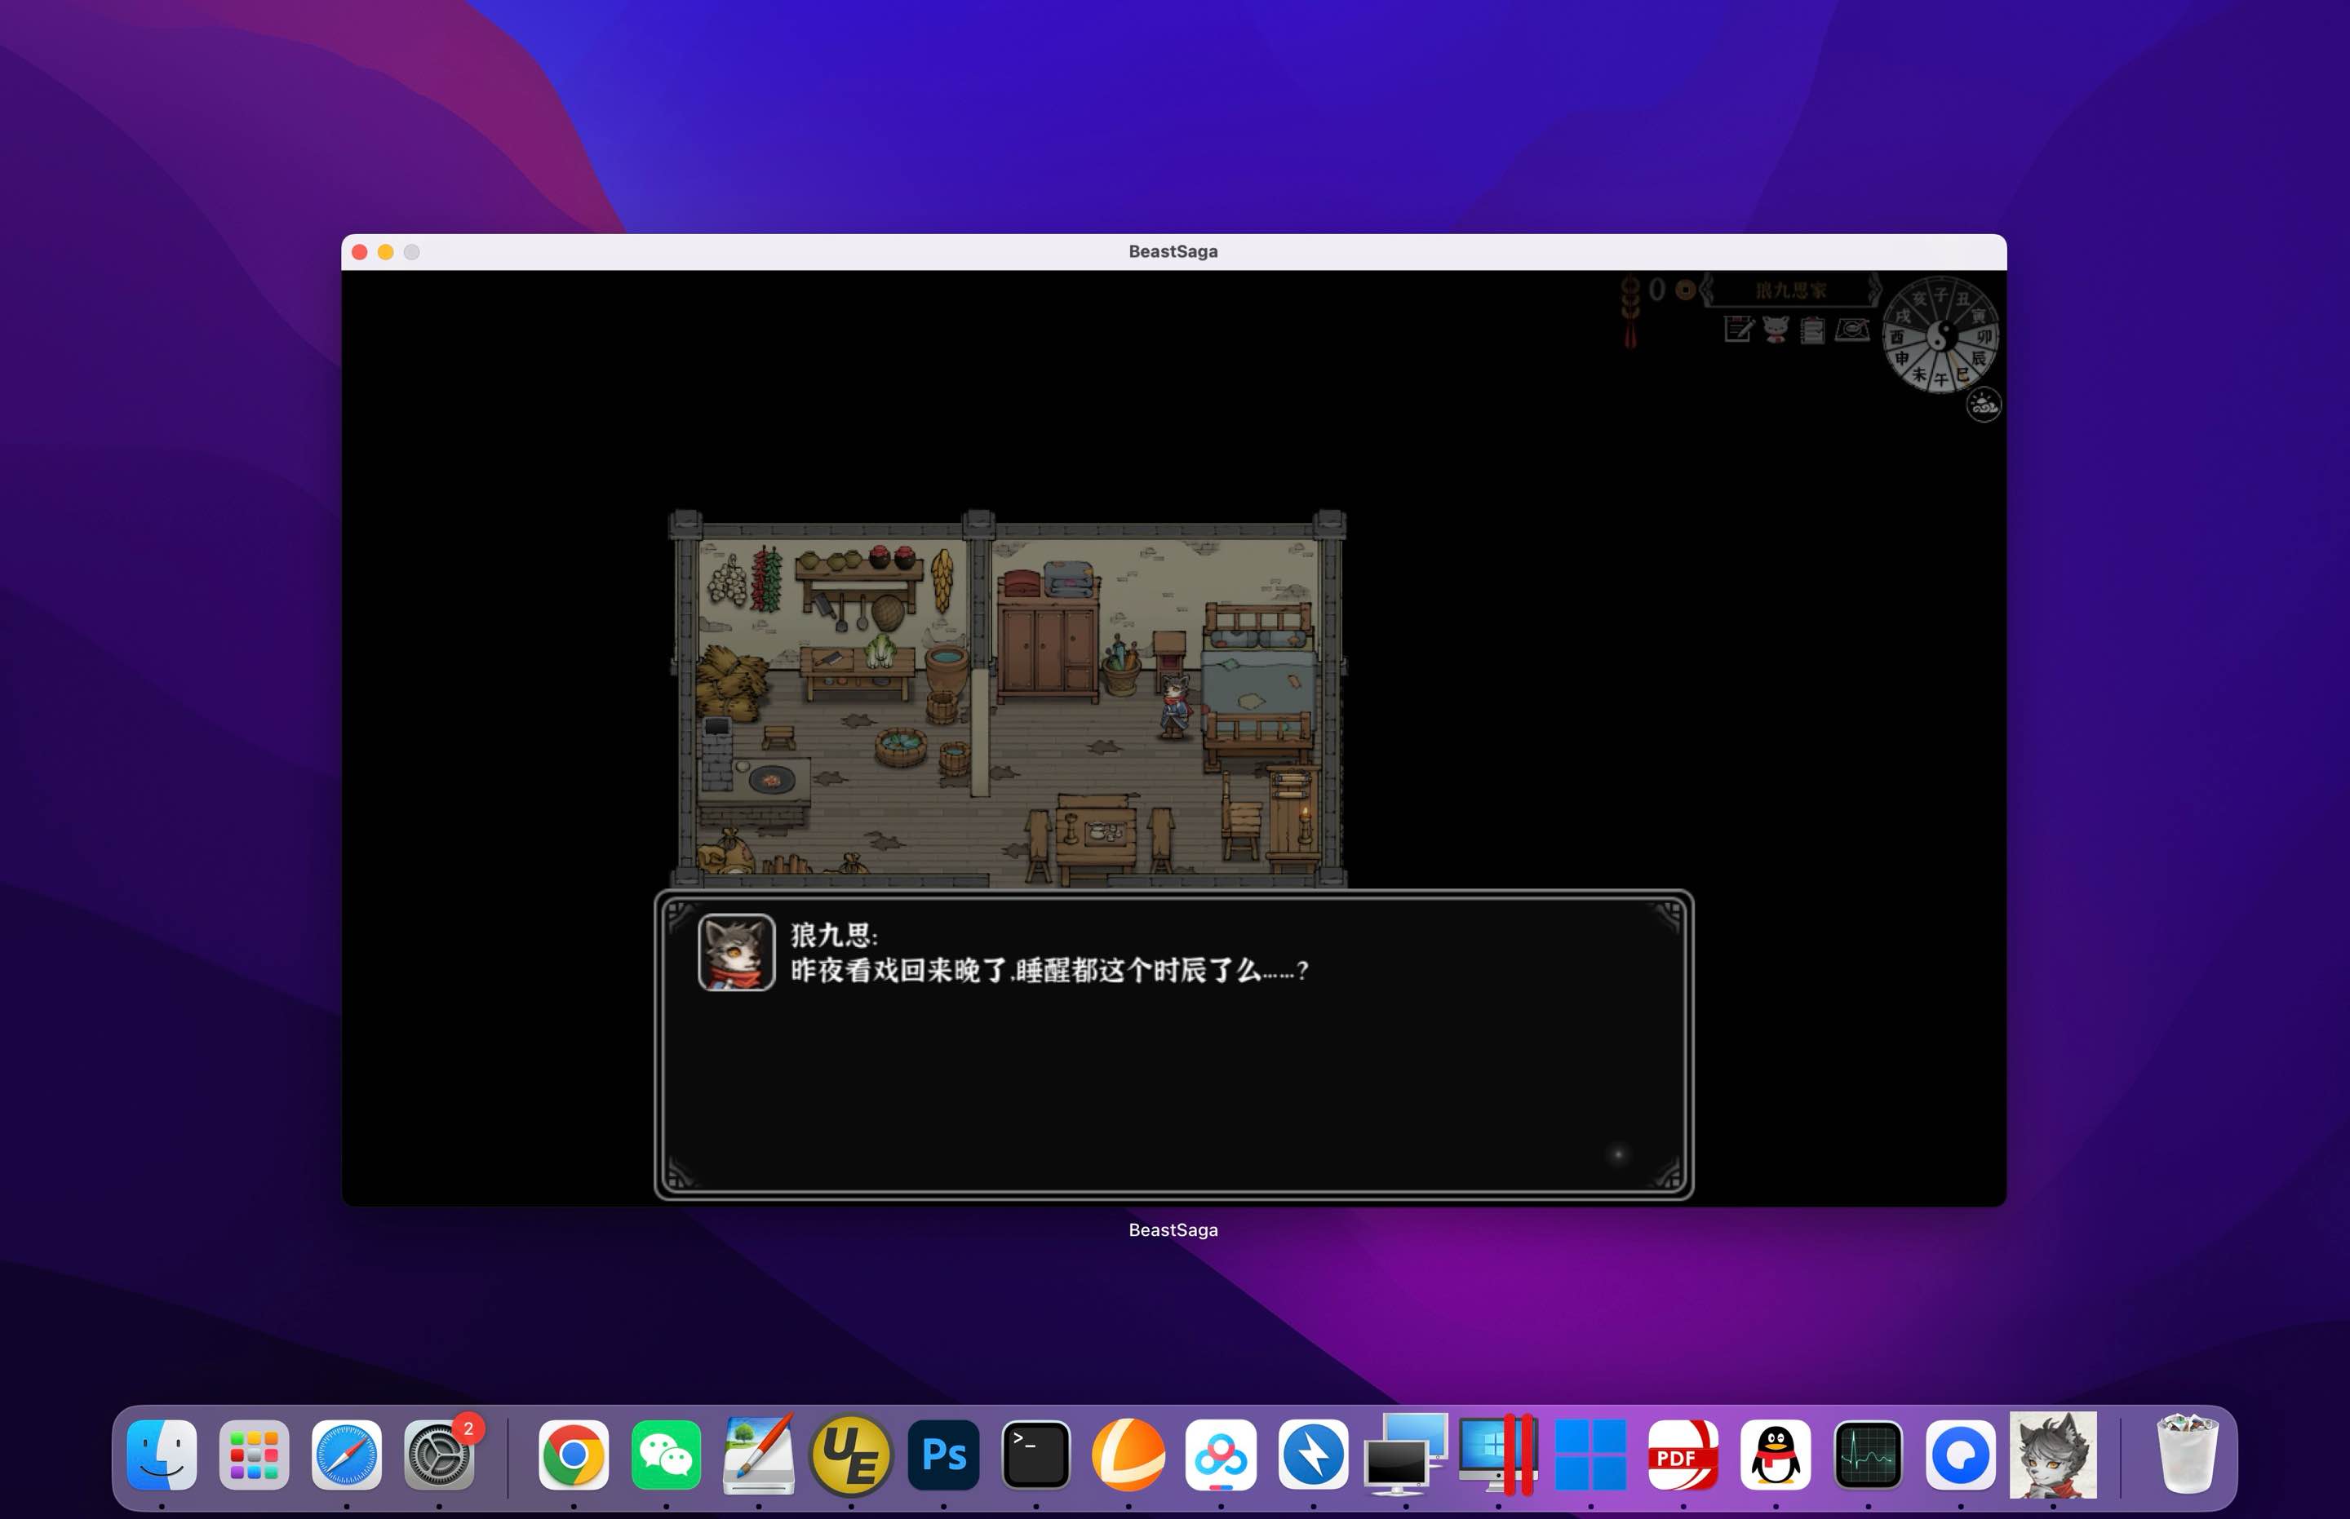Launch Safari from the Dock
This screenshot has width=2350, height=1519.
(346, 1455)
